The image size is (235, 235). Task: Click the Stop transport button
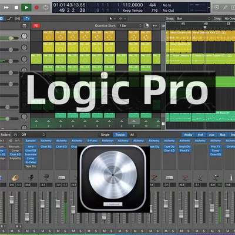[x=16, y=8]
